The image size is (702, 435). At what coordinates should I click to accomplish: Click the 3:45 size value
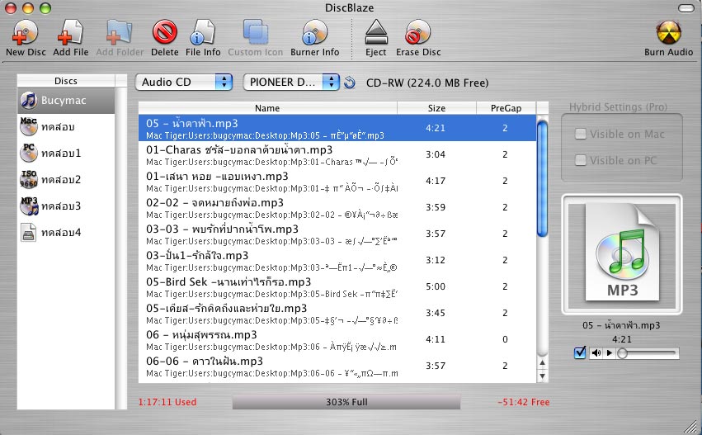(436, 313)
